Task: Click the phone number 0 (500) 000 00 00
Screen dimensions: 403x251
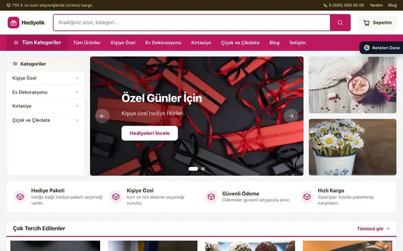Action: pyautogui.click(x=346, y=5)
